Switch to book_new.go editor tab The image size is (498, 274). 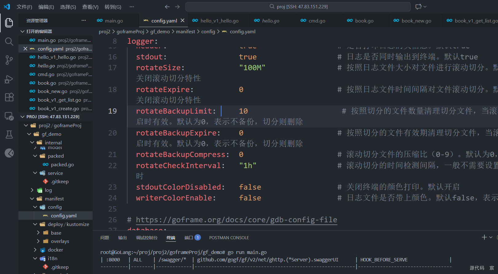(416, 21)
